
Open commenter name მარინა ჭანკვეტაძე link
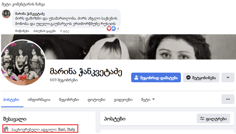coord(30,14)
